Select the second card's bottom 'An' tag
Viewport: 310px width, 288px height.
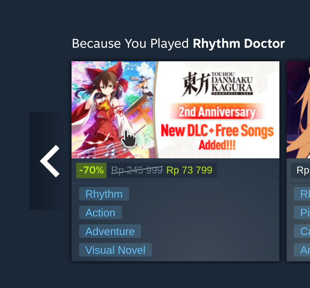[x=302, y=250]
